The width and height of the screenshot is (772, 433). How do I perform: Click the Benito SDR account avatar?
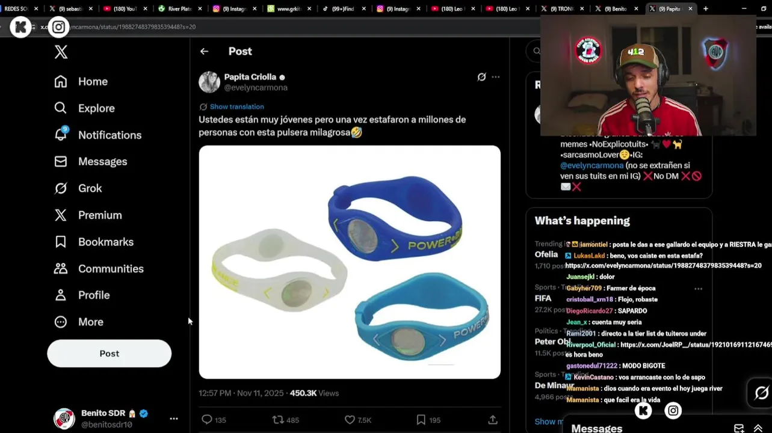point(64,419)
